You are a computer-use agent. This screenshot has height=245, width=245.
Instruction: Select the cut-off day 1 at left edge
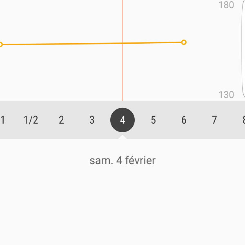tap(2, 120)
